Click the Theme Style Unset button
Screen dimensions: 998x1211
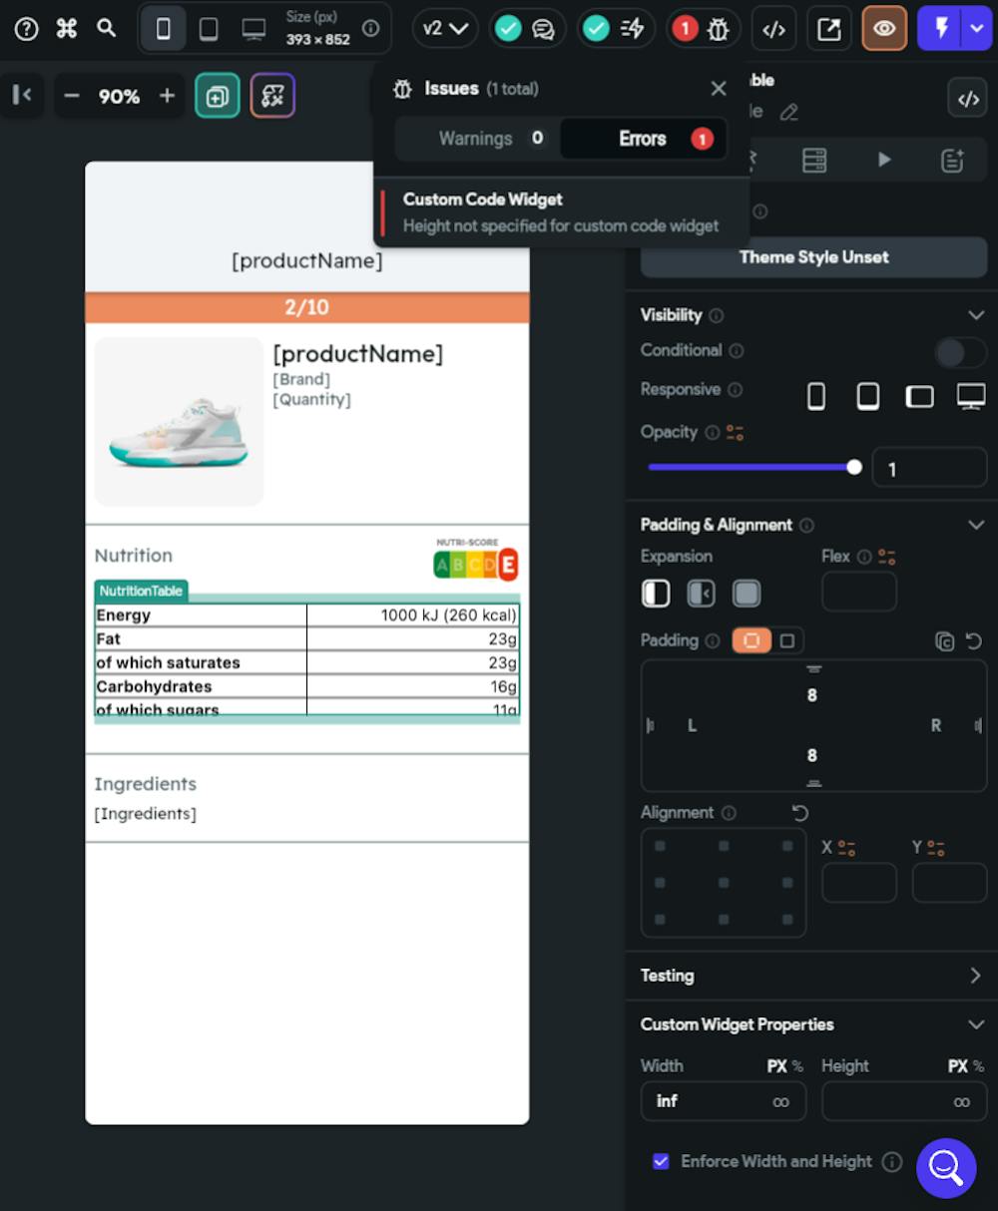pos(812,256)
